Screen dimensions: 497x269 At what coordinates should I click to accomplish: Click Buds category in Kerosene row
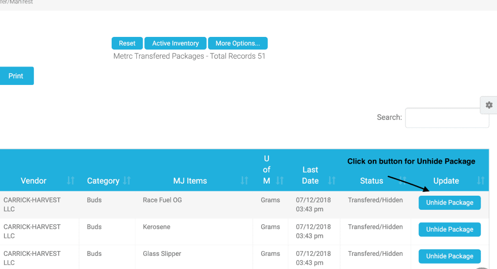pyautogui.click(x=94, y=227)
